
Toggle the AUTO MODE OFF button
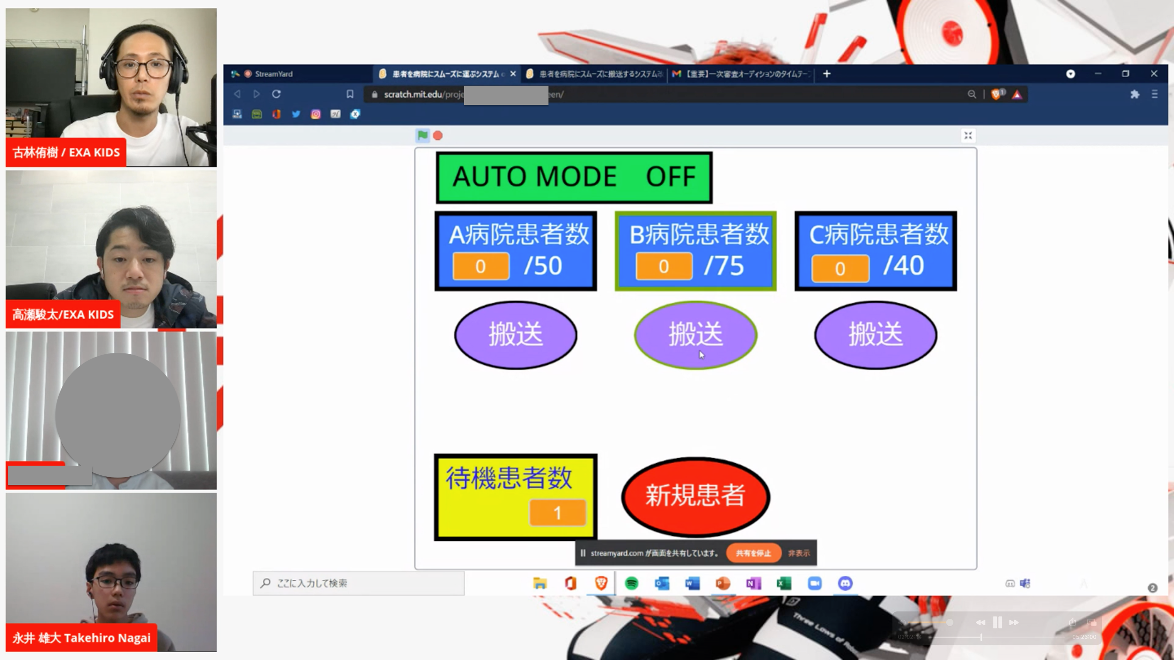(574, 177)
